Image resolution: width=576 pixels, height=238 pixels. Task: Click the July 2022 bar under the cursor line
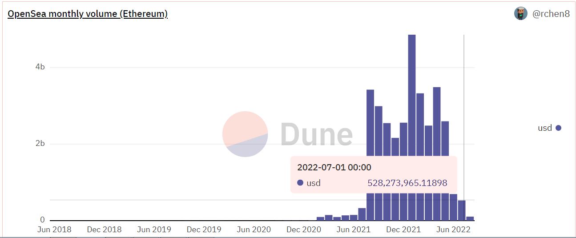(462, 210)
